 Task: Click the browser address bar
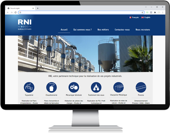tap(81, 12)
